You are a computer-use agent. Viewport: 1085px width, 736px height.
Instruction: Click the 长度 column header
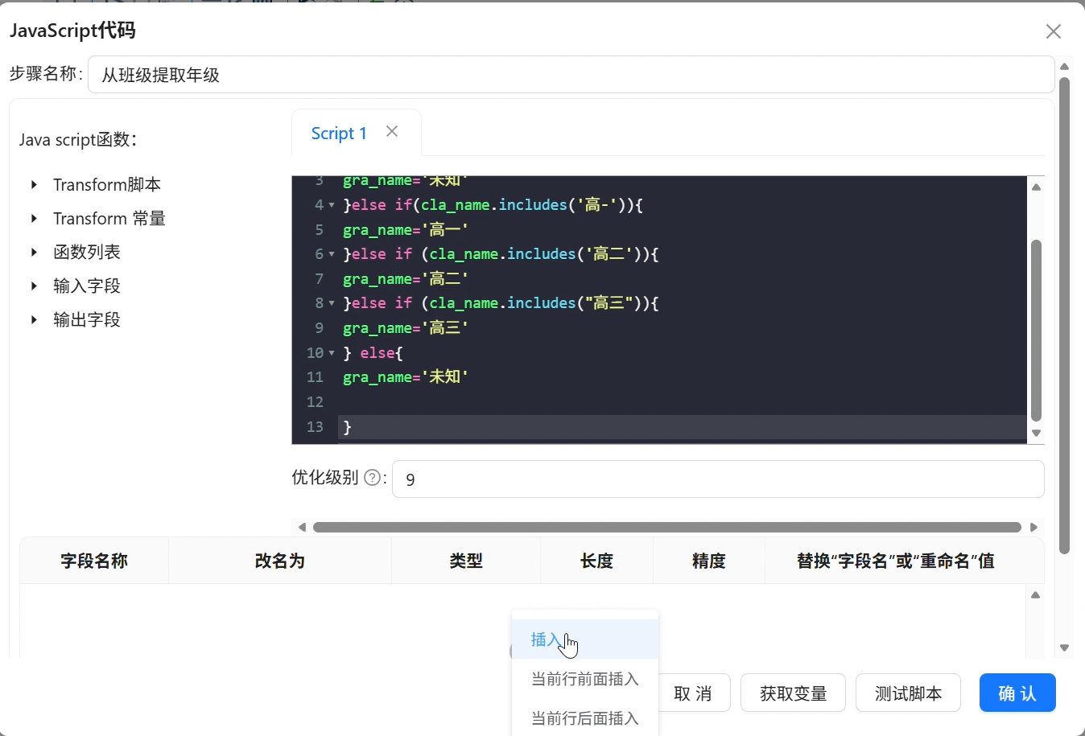[x=596, y=561]
